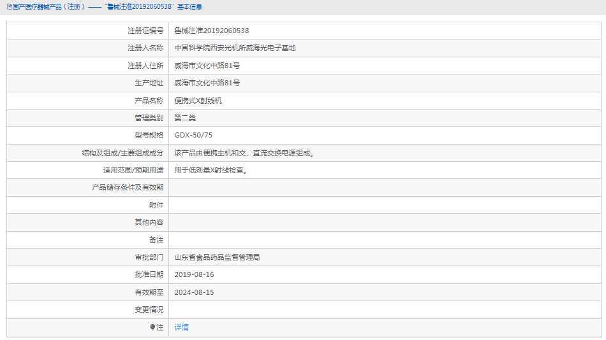This screenshot has height=340, width=606.
Task: Click the 批准日期 label
Action: [149, 275]
